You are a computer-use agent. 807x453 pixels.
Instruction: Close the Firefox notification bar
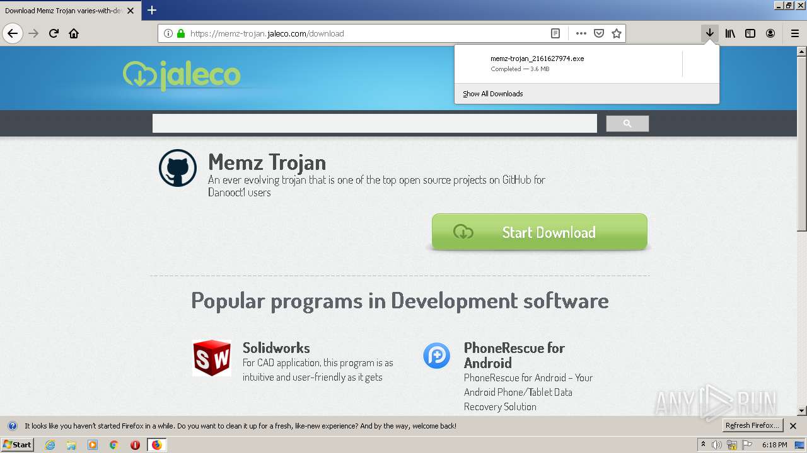pos(793,426)
